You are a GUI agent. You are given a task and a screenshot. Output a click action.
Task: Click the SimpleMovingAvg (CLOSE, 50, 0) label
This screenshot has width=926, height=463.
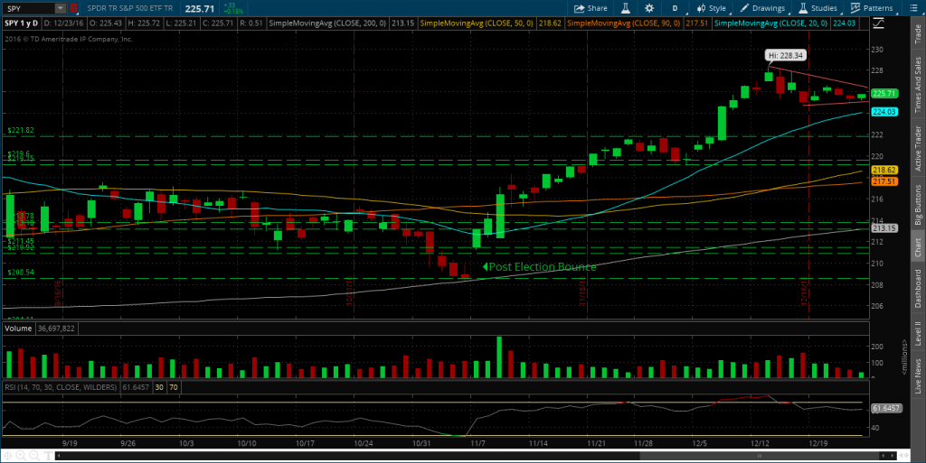point(476,23)
